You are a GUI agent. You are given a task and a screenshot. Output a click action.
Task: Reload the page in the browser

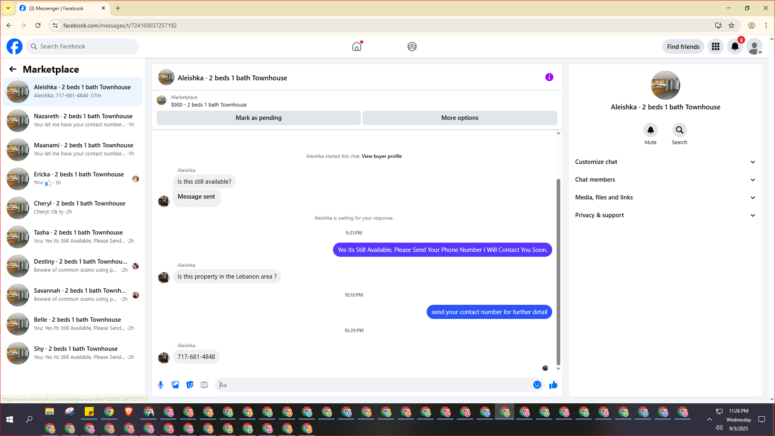(x=38, y=25)
